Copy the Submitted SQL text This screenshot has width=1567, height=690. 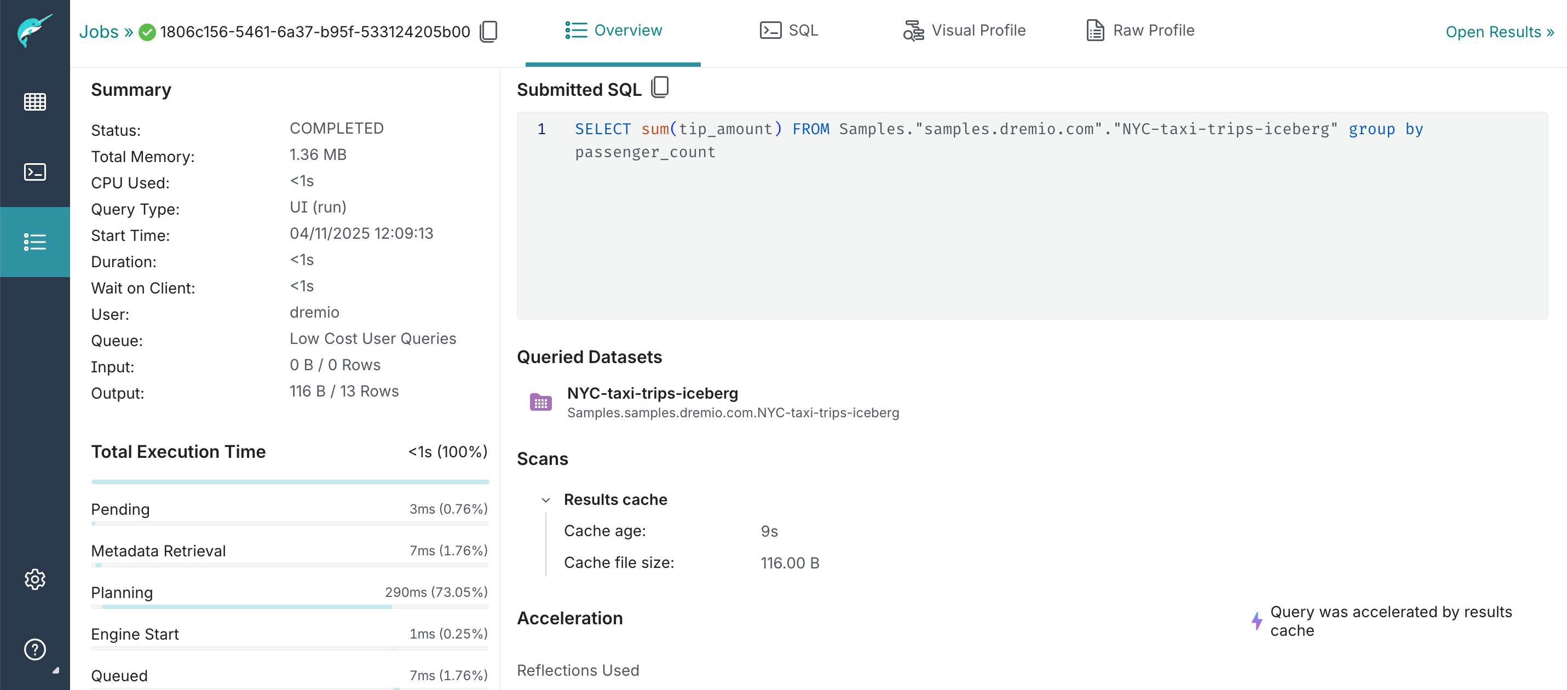(x=659, y=88)
